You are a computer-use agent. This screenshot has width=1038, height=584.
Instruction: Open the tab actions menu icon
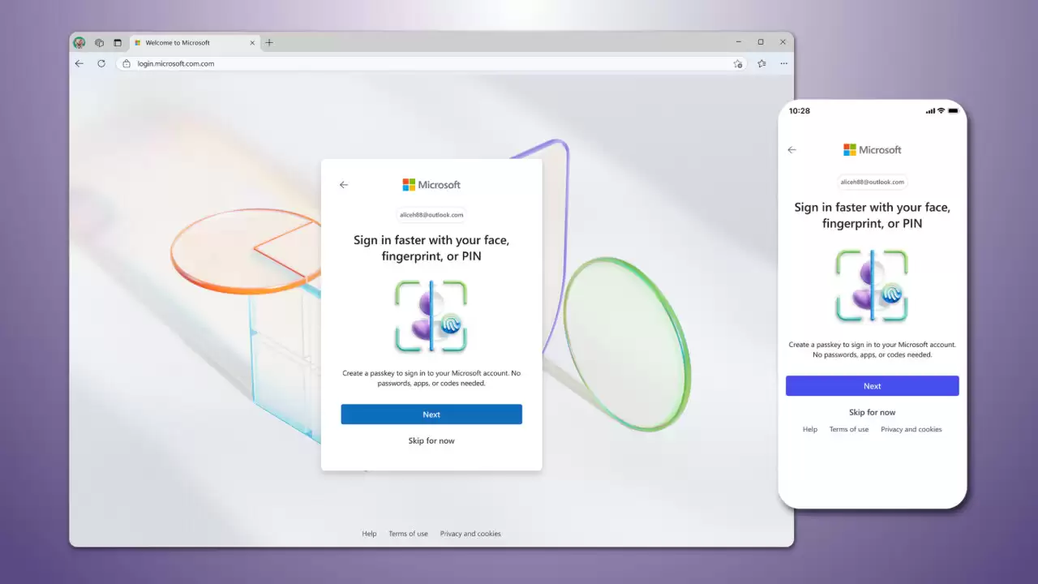click(118, 43)
